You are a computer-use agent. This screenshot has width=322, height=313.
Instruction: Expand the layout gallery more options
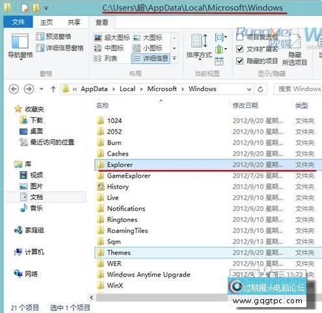click(174, 59)
